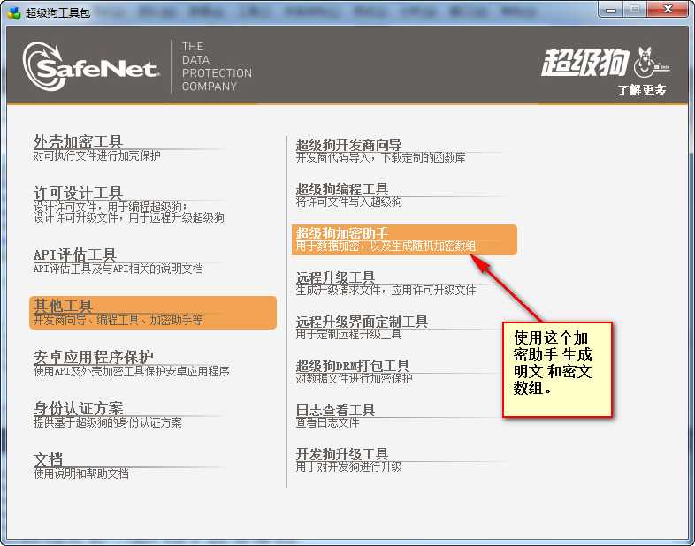The height and width of the screenshot is (546, 695).
Task: Open the 文档 documentation category
Action: point(49,459)
